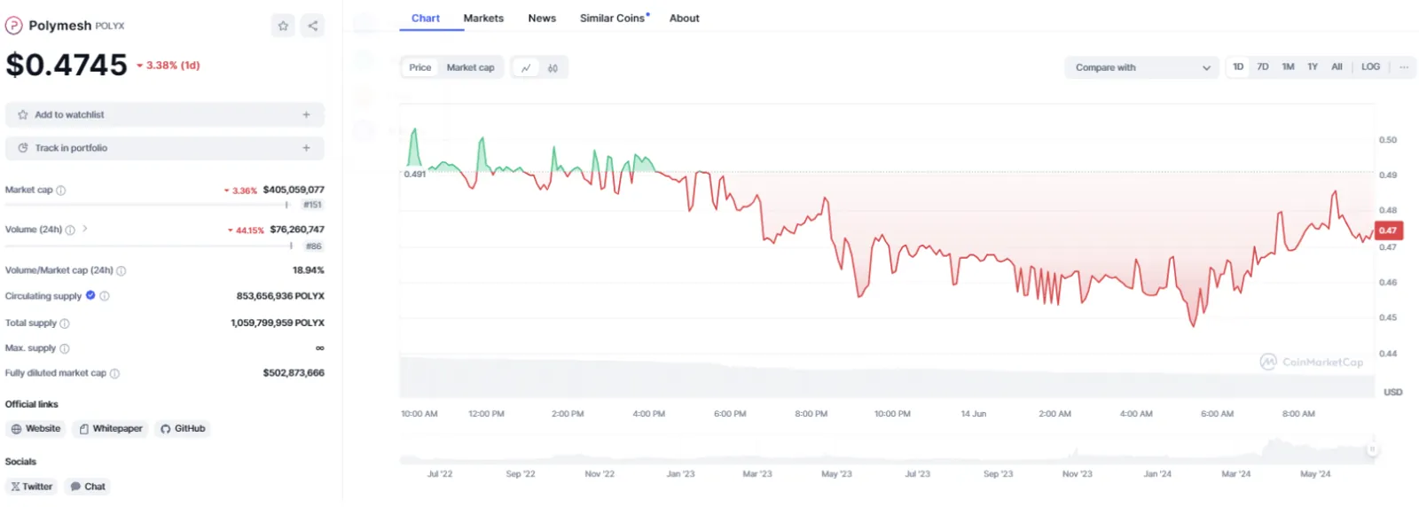This screenshot has height=507, width=1419.
Task: Select the Price view toggle
Action: click(420, 67)
